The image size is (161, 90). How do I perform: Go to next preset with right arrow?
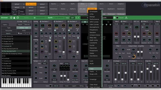[78, 18]
